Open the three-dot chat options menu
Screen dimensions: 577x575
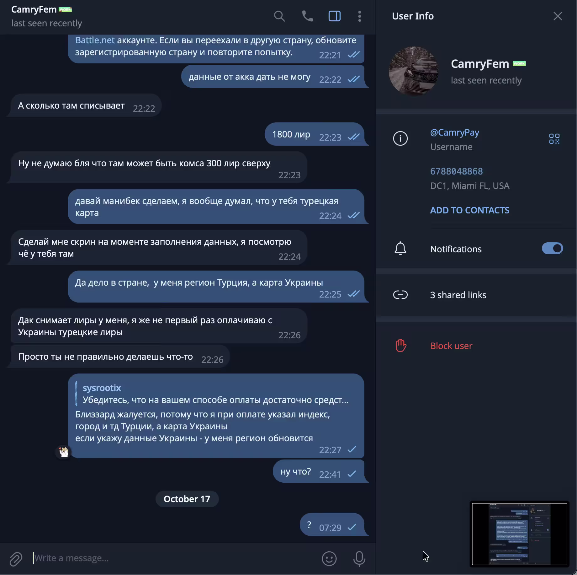click(359, 16)
